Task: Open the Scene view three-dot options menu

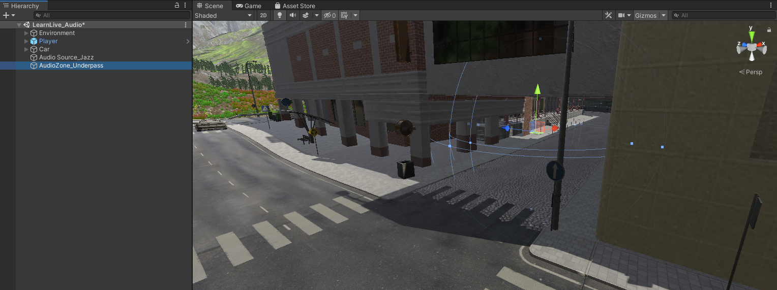Action: click(771, 6)
